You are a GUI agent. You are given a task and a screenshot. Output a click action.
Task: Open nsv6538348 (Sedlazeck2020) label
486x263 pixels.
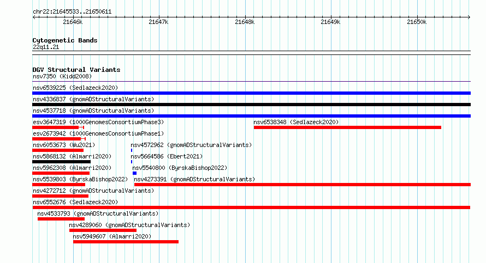point(296,122)
